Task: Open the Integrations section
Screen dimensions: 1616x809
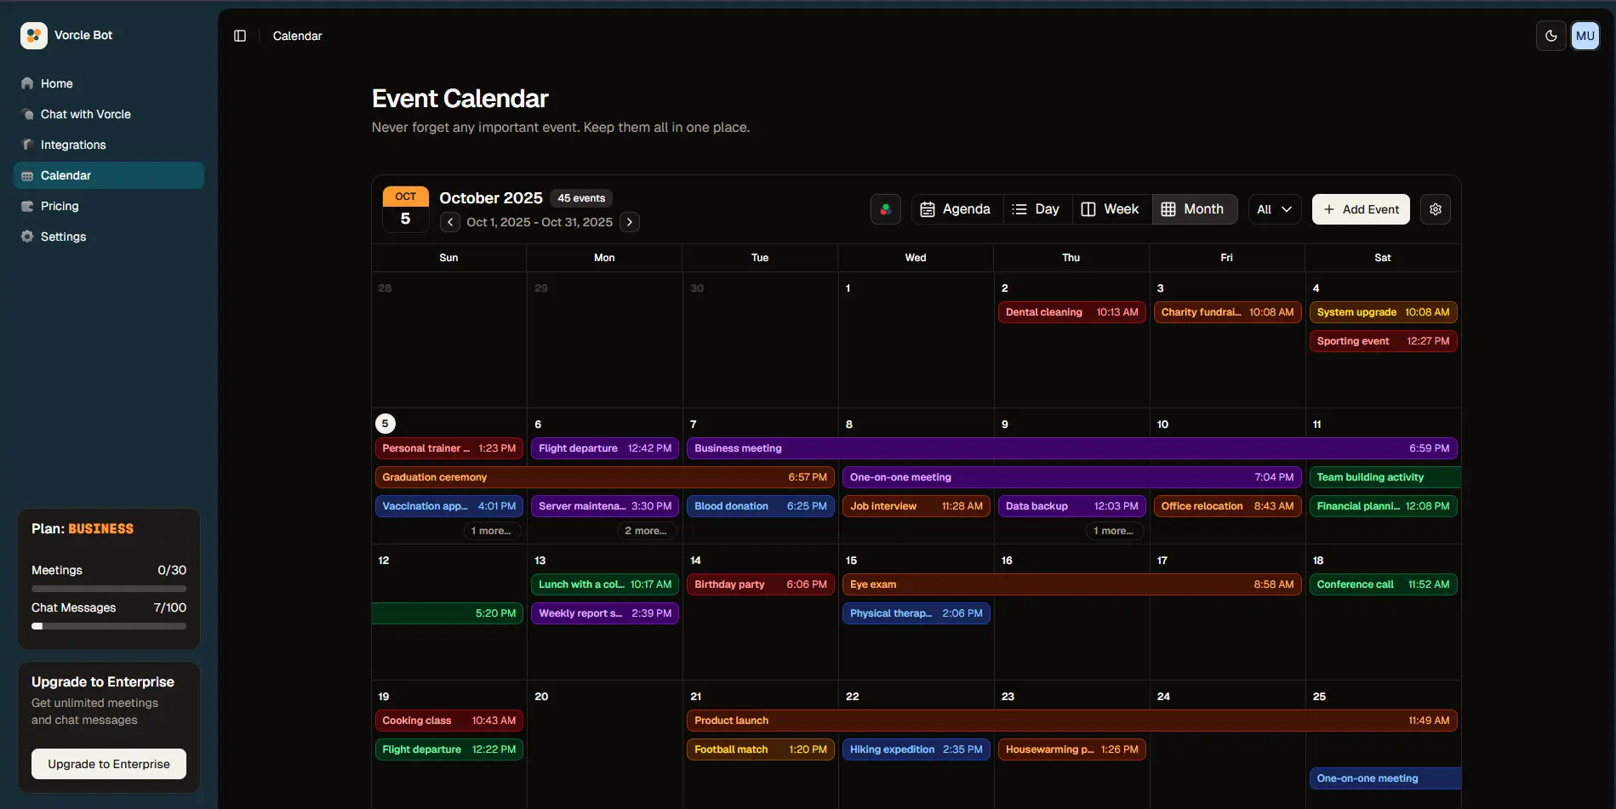Action: pyautogui.click(x=73, y=145)
